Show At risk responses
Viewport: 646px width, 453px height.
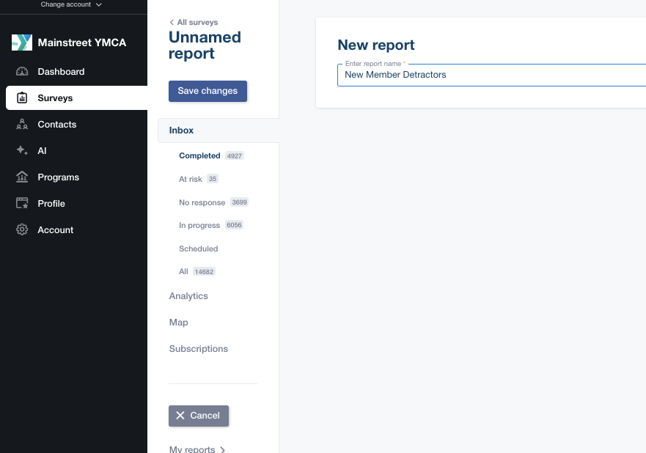pos(191,179)
